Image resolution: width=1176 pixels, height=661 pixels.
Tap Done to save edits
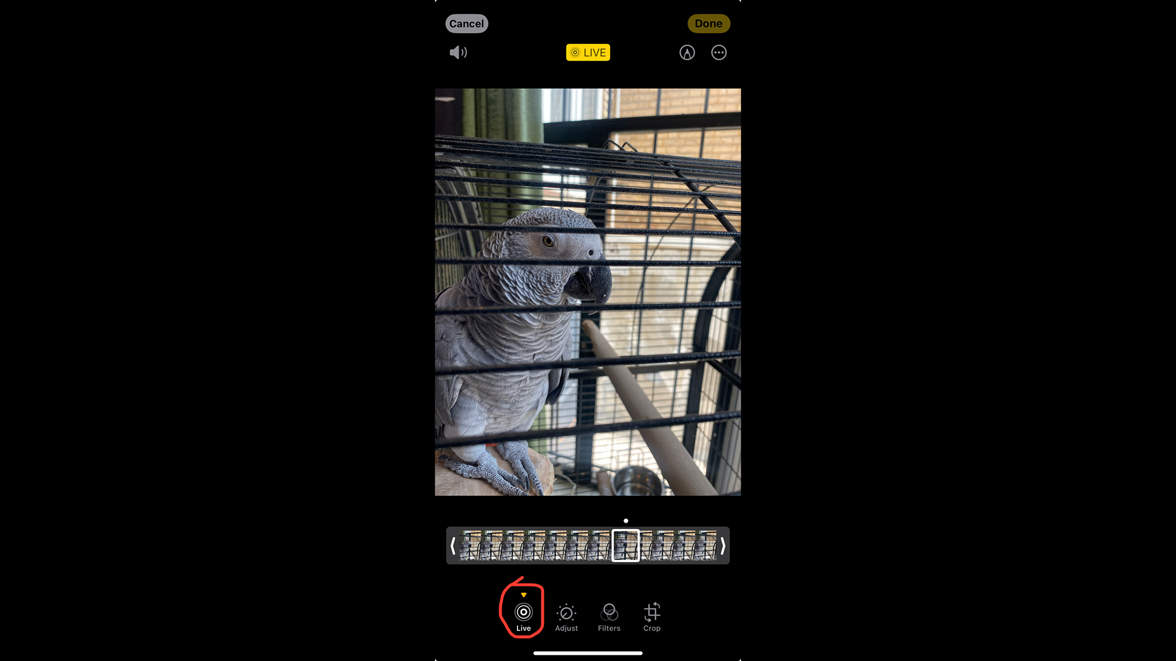point(708,23)
